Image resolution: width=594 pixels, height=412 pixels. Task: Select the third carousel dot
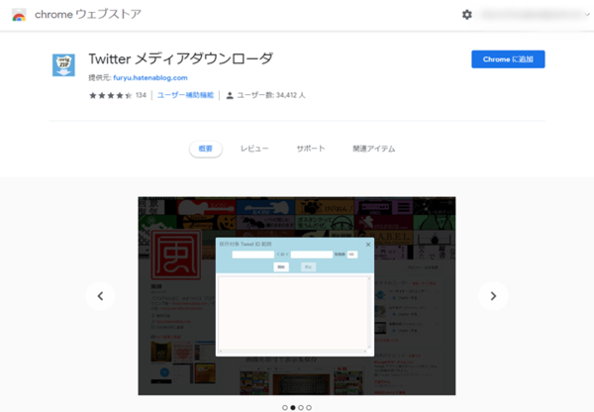click(x=301, y=407)
